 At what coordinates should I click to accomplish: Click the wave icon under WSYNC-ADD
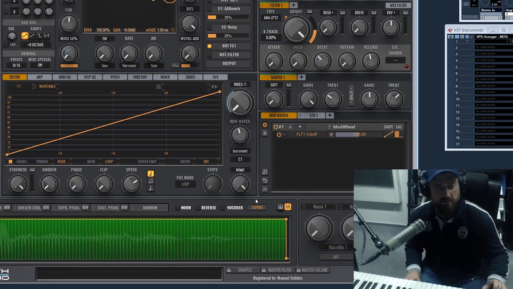pos(175,66)
